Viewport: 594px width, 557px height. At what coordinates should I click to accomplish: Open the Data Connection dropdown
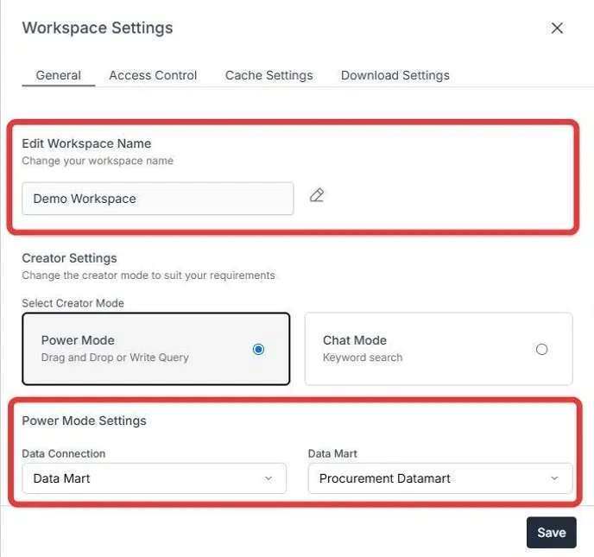[155, 478]
